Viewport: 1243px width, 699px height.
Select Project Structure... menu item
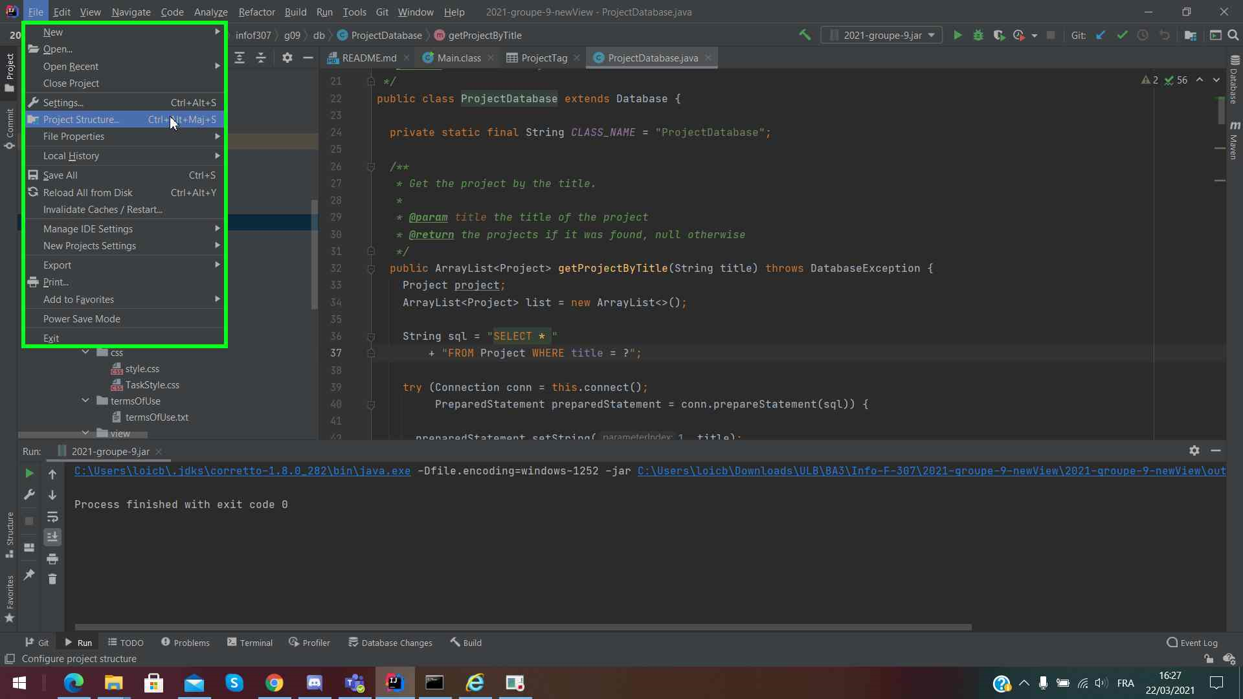pyautogui.click(x=125, y=120)
